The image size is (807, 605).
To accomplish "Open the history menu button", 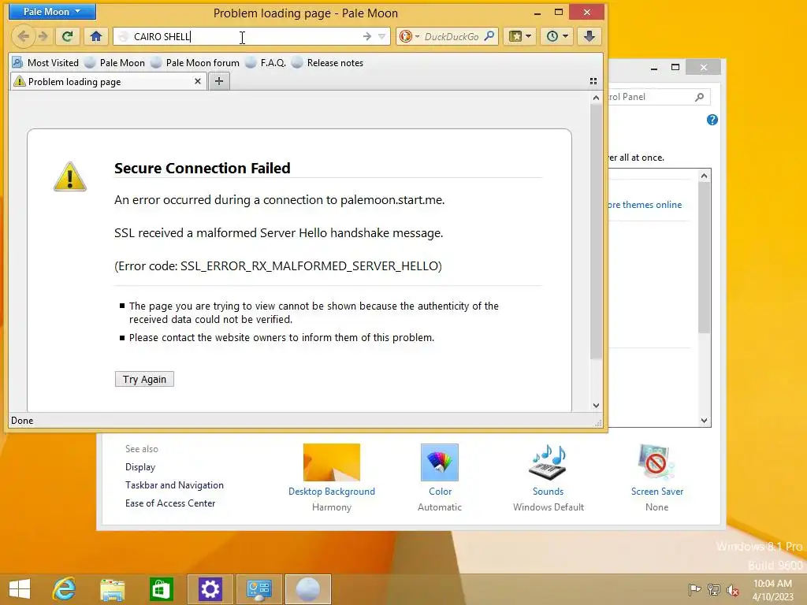I will (x=557, y=36).
